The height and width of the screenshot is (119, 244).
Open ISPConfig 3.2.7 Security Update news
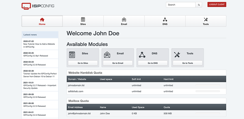(40, 87)
